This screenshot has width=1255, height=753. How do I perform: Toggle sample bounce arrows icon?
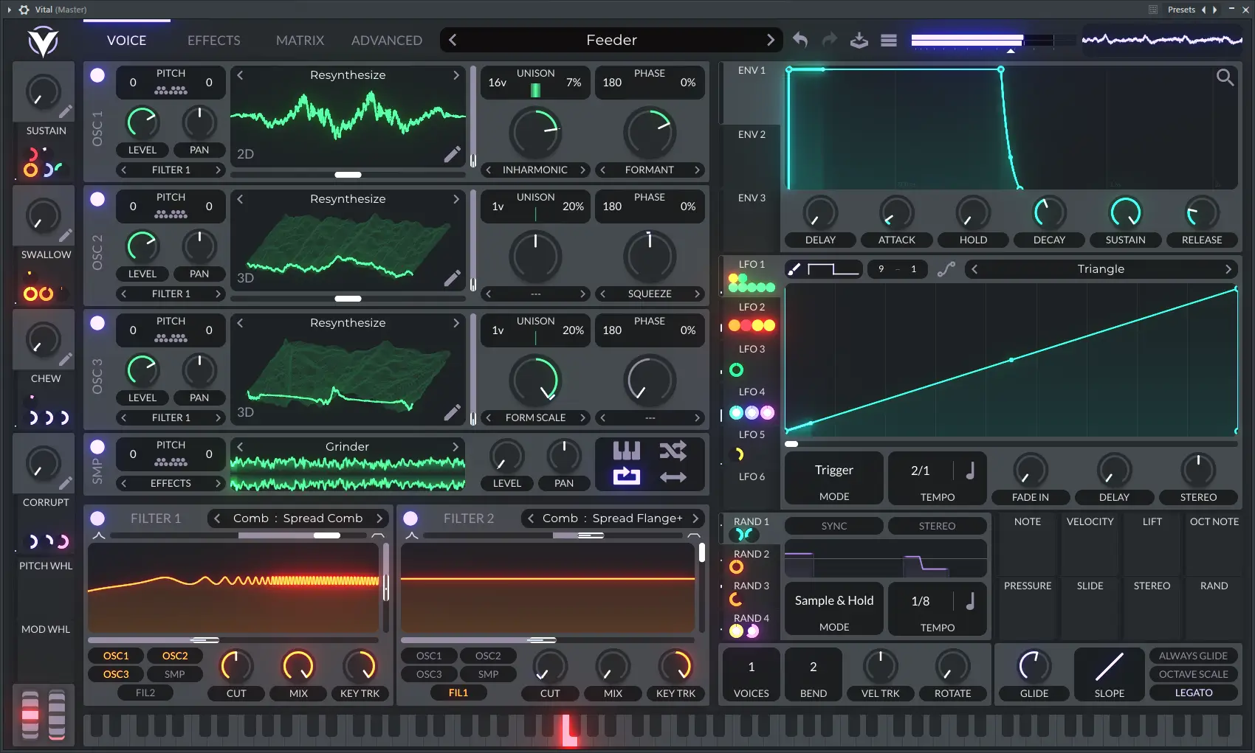673,477
